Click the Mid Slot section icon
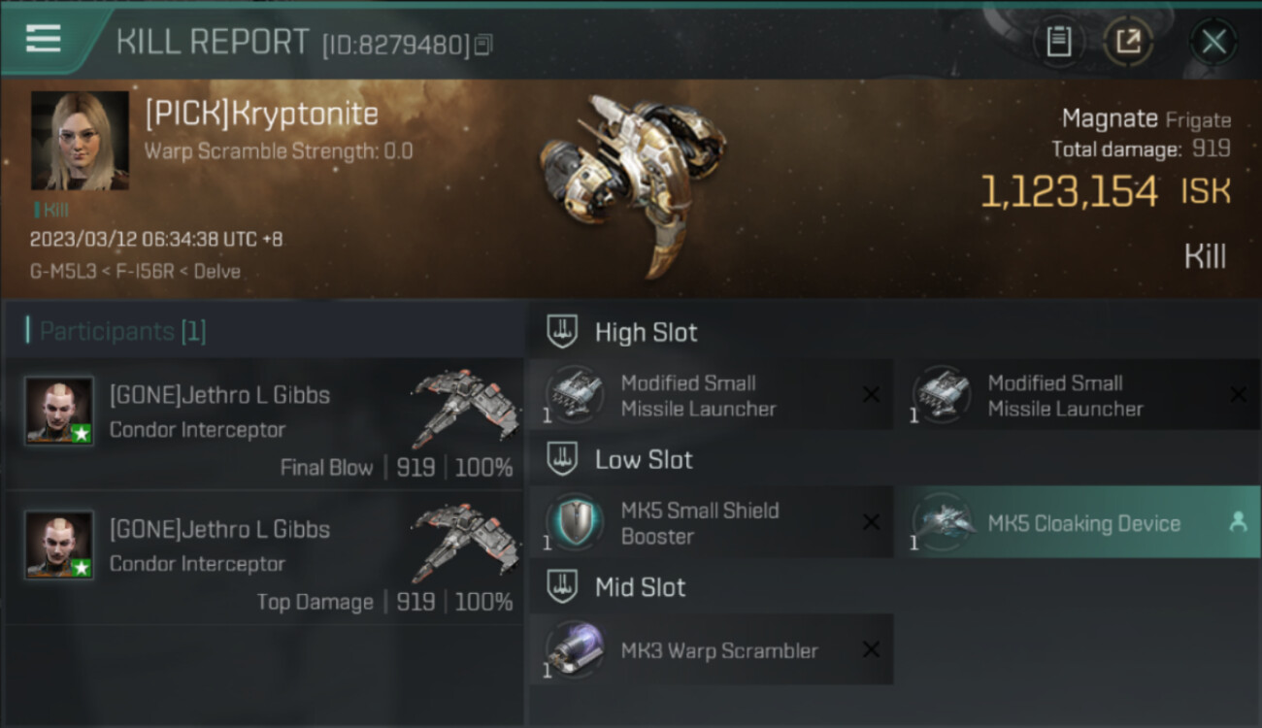The height and width of the screenshot is (728, 1262). click(562, 586)
